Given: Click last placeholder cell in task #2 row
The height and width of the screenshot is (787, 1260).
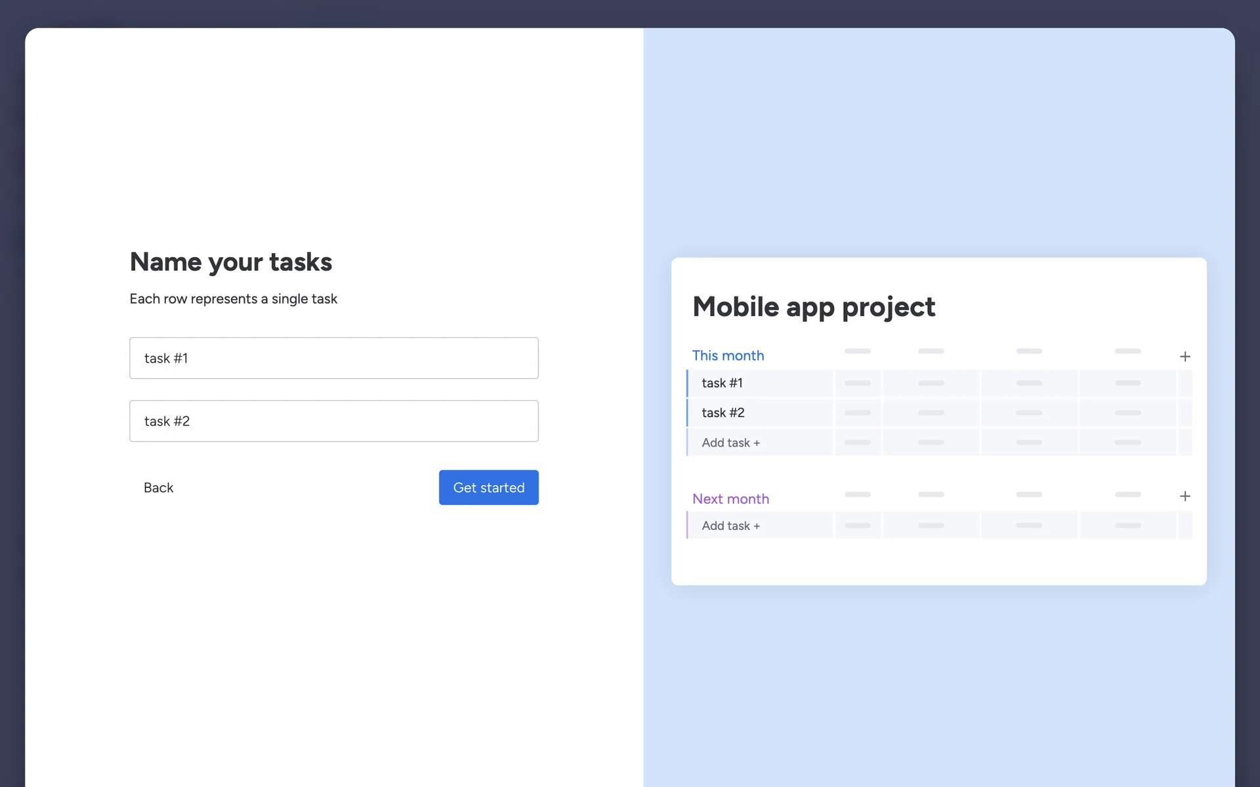Looking at the screenshot, I should point(1127,413).
